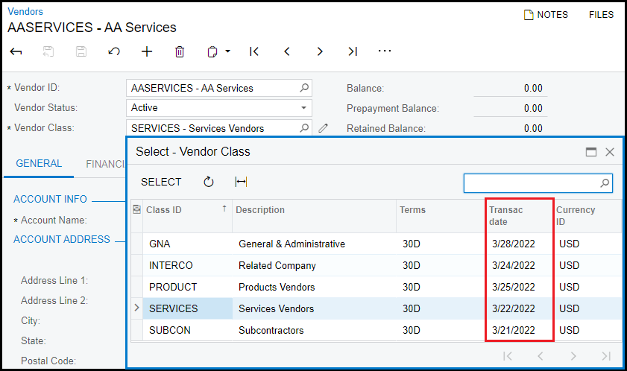
Task: Expand the Vendor Status dropdown
Action: pyautogui.click(x=303, y=108)
